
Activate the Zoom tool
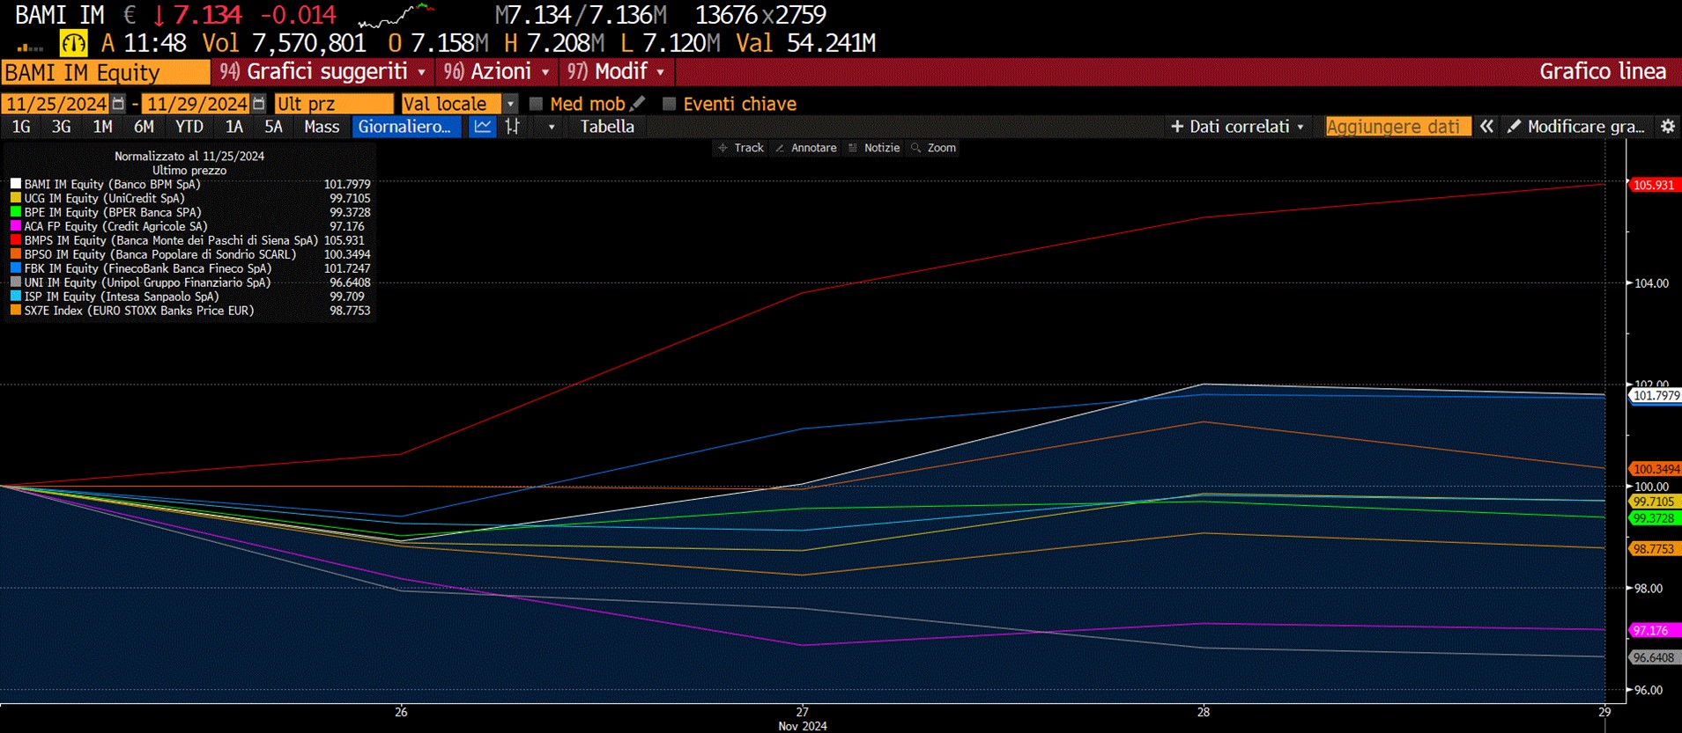tap(934, 148)
